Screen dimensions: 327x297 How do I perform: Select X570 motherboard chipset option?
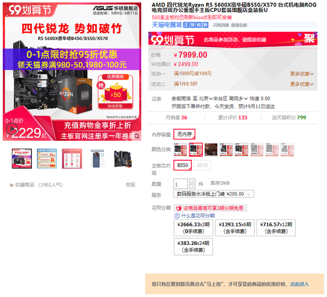(x=202, y=165)
